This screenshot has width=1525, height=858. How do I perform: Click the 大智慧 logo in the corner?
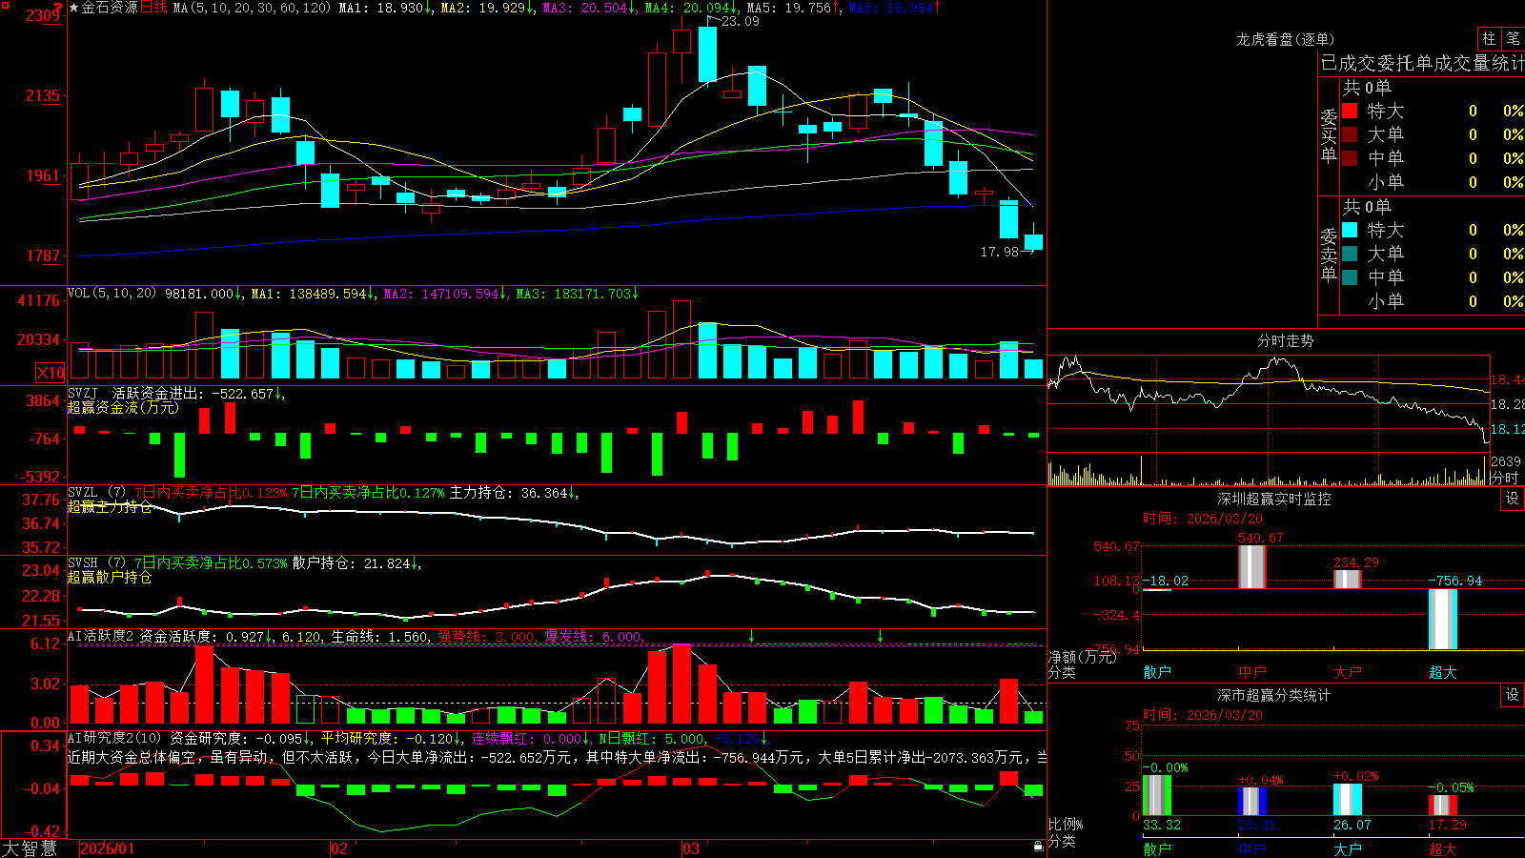tap(30, 848)
